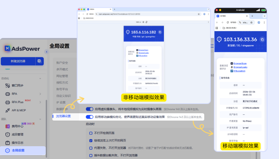This screenshot has height=159, width=279.
Task: Select the IP 设置 settings tab
Action: point(61,102)
